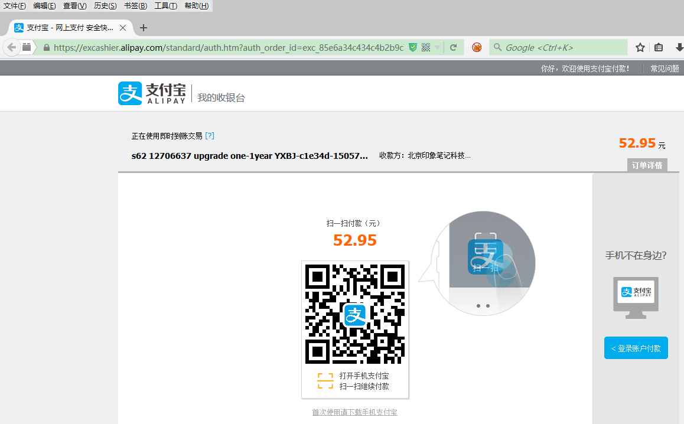Open the downloads arrow icon
Image resolution: width=684 pixels, height=424 pixels.
(x=679, y=48)
